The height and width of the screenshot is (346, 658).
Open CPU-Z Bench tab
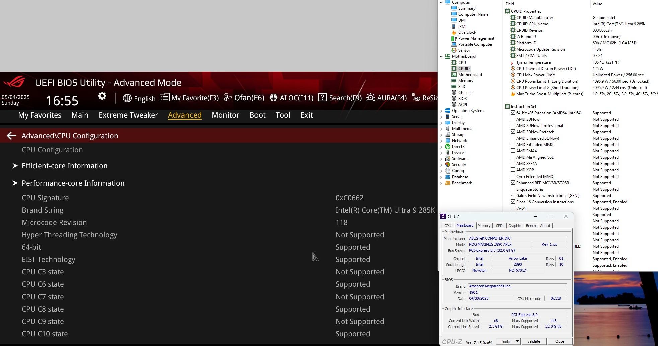coord(531,226)
